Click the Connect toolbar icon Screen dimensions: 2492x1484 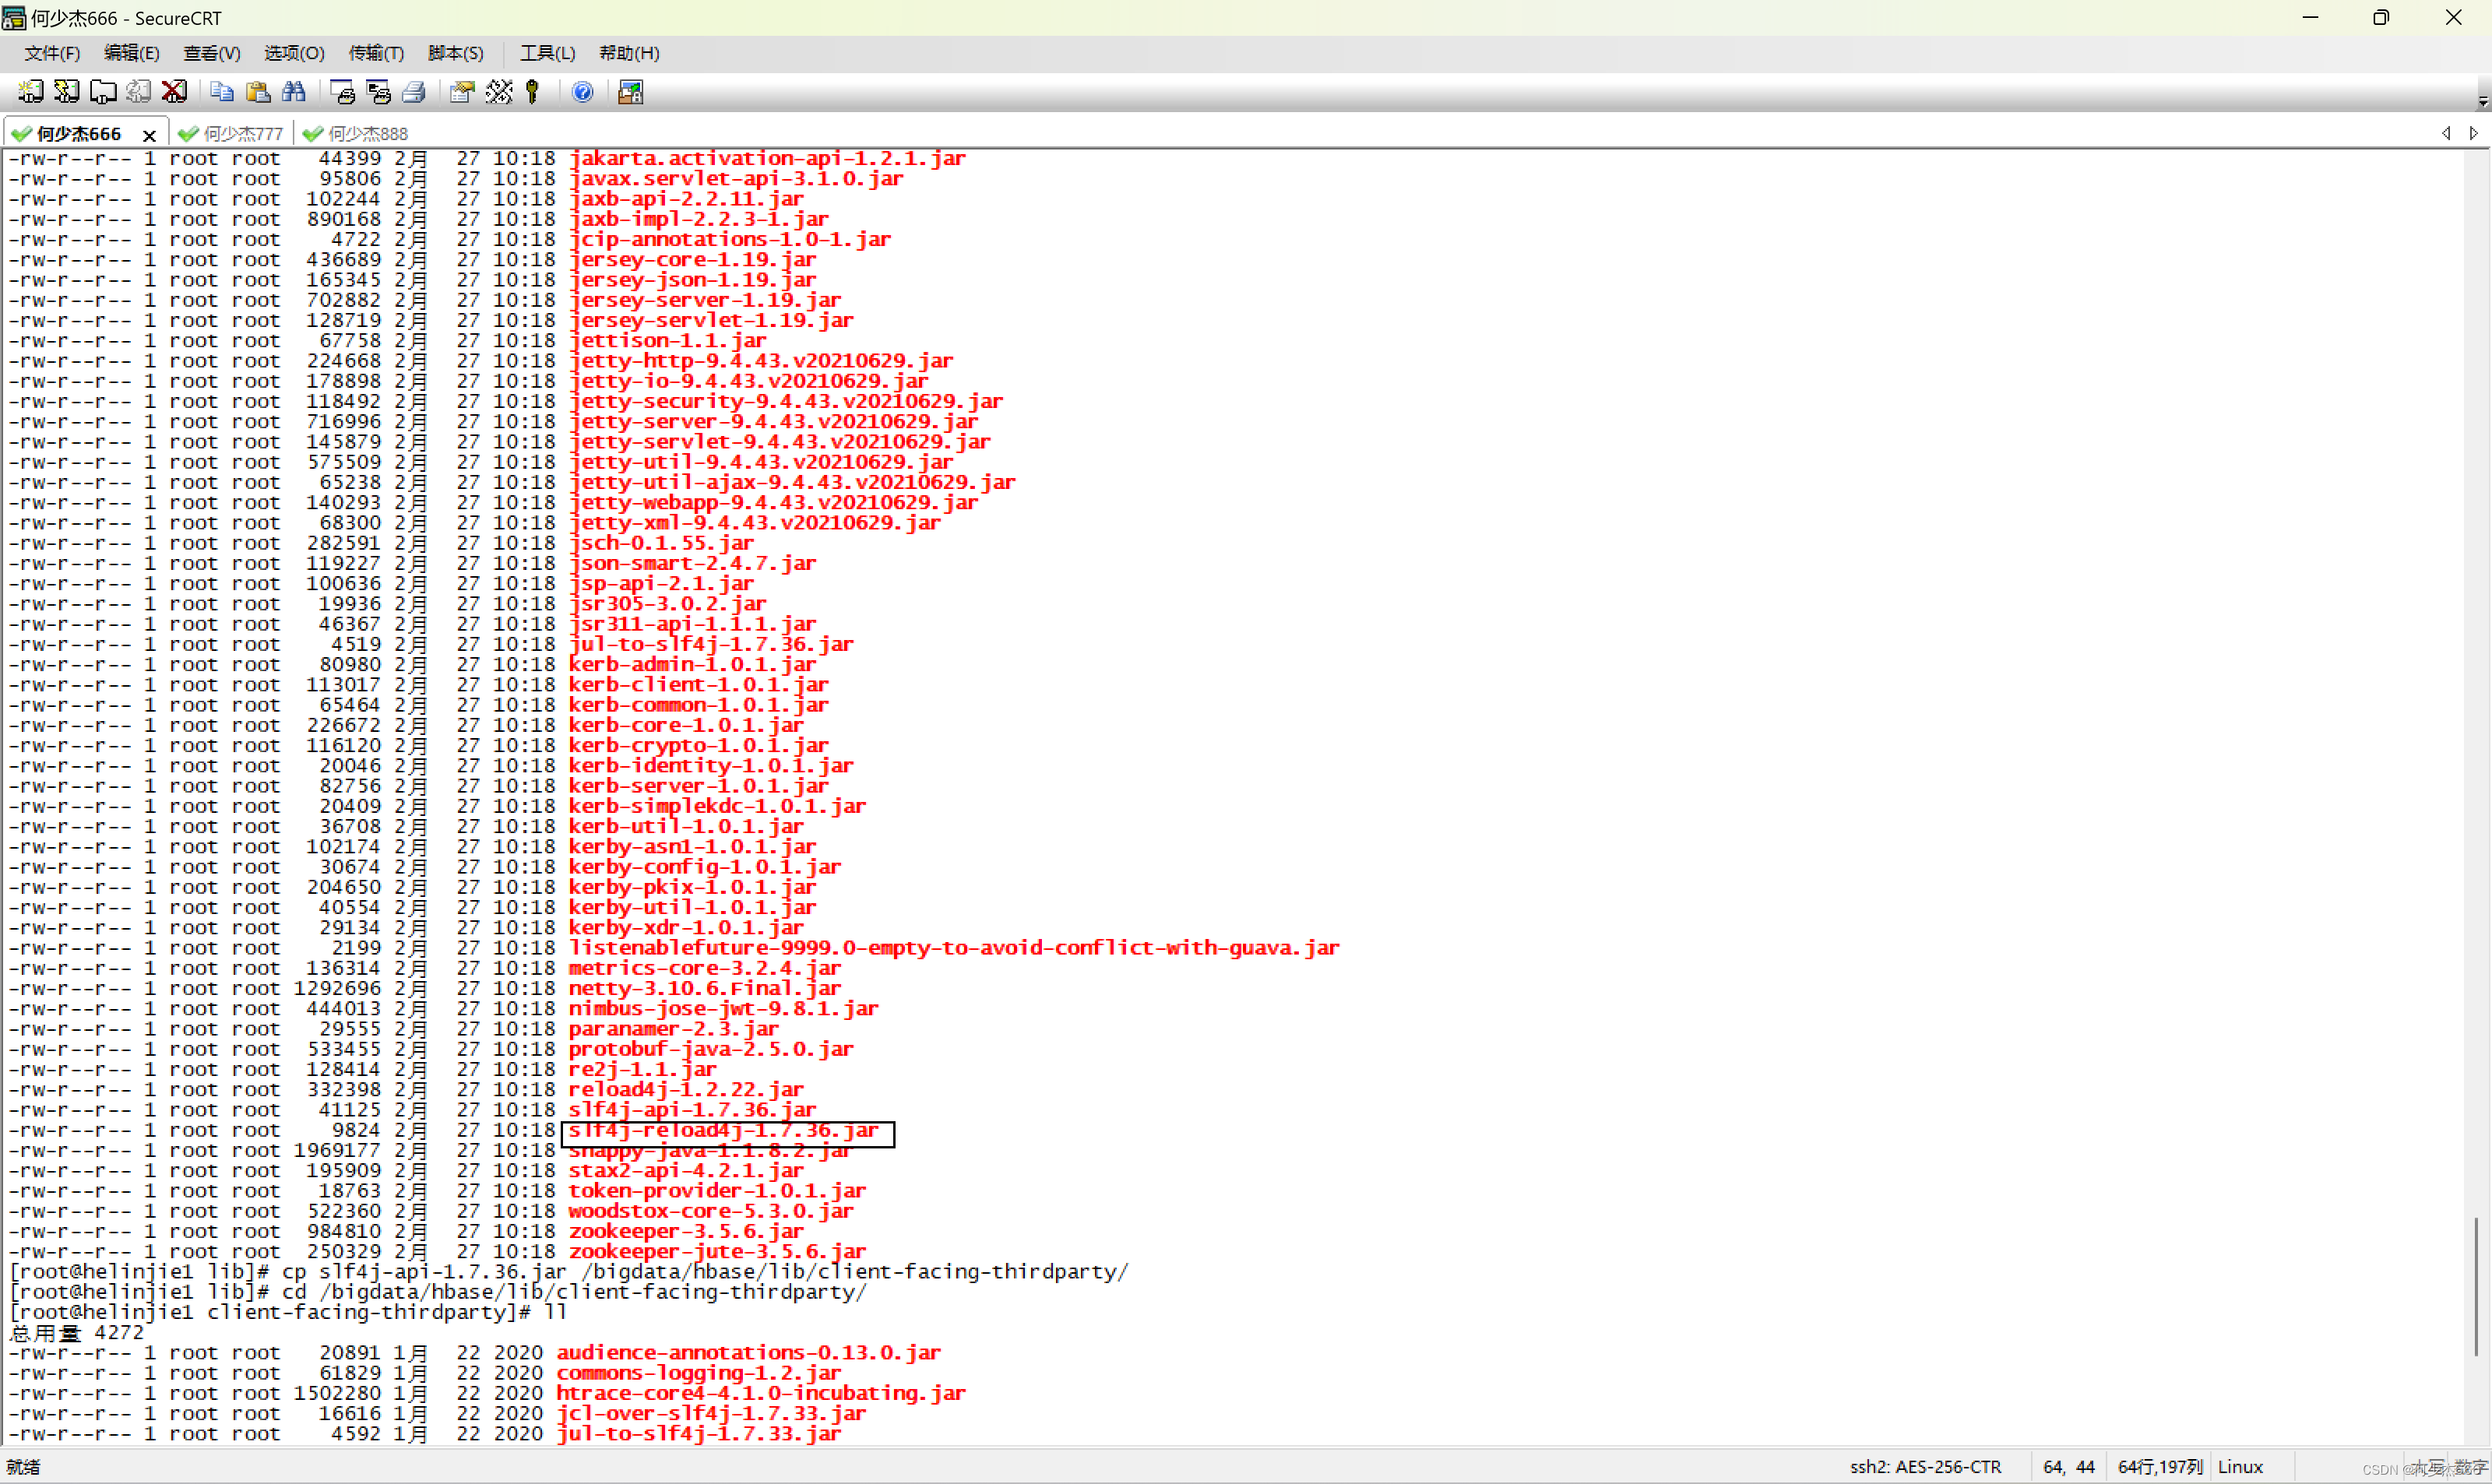[30, 92]
